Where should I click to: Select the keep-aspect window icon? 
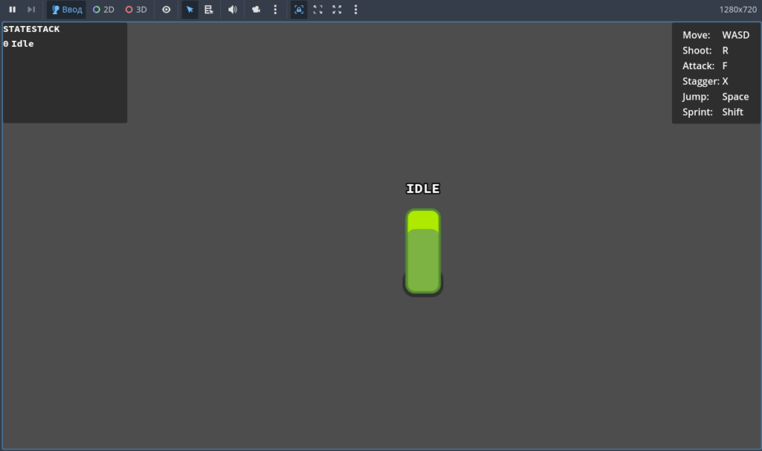(318, 9)
